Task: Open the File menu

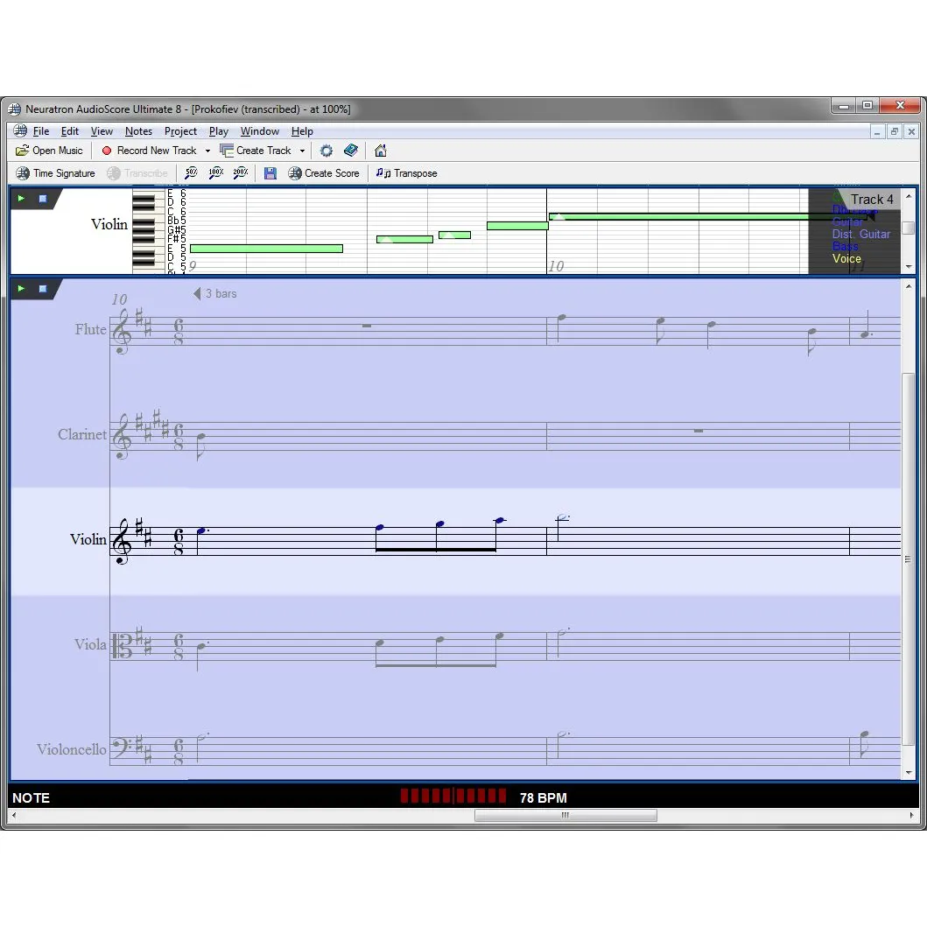Action: point(41,131)
